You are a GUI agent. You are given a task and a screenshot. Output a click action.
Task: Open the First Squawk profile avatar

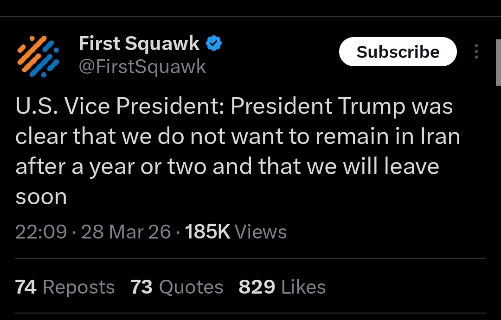point(38,56)
